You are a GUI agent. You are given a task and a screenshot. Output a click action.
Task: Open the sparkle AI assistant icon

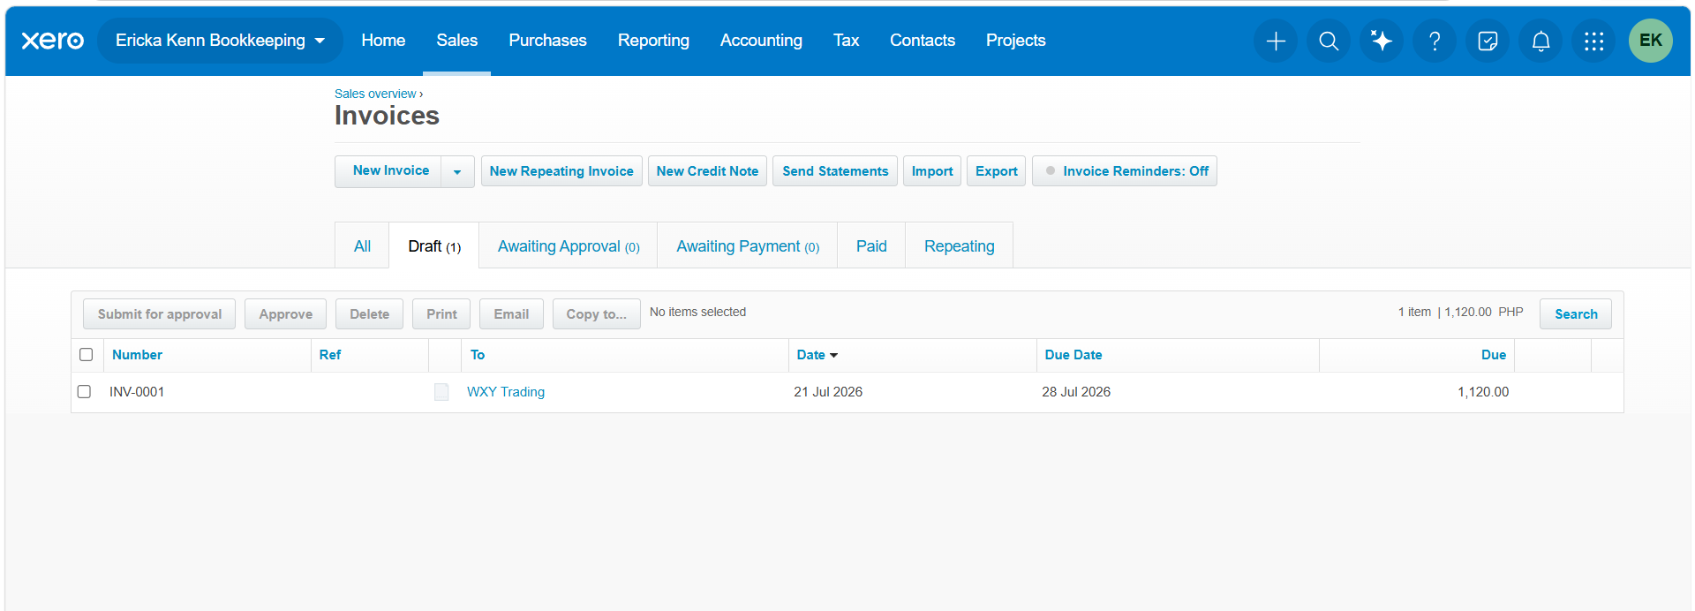tap(1382, 41)
